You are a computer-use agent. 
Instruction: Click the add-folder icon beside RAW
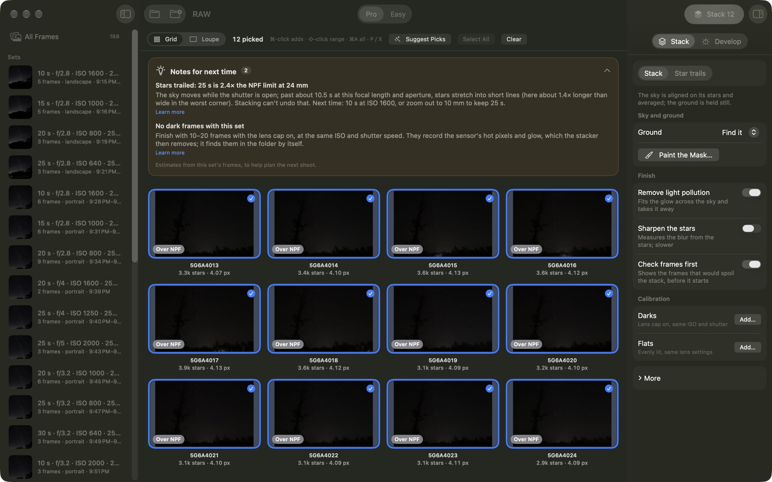(x=175, y=14)
